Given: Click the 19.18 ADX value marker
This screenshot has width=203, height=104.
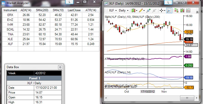Looking at the screenshot, I should pos(188,78).
